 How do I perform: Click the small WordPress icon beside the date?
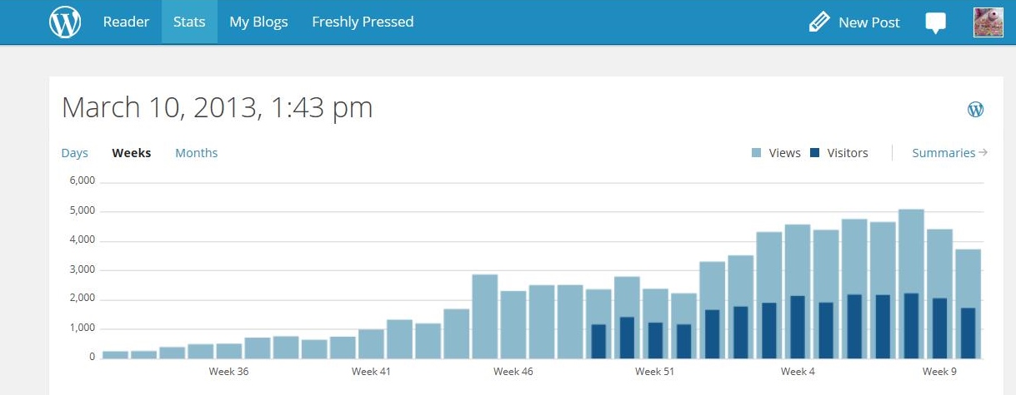(x=975, y=109)
